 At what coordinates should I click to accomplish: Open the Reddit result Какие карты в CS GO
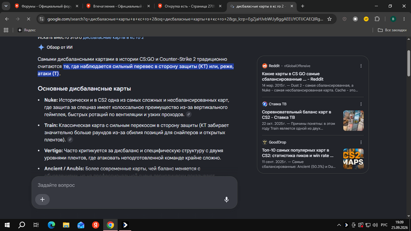[x=293, y=76]
